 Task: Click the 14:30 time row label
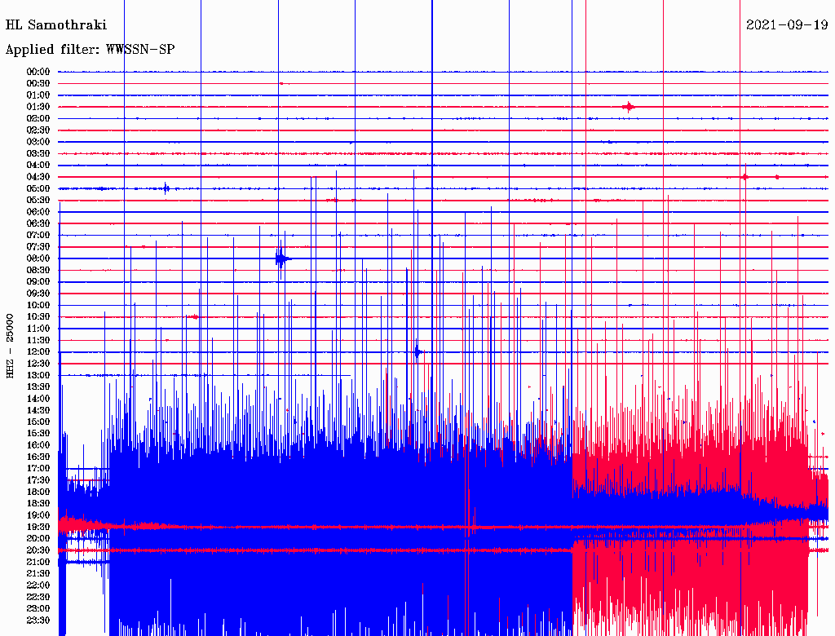click(38, 411)
